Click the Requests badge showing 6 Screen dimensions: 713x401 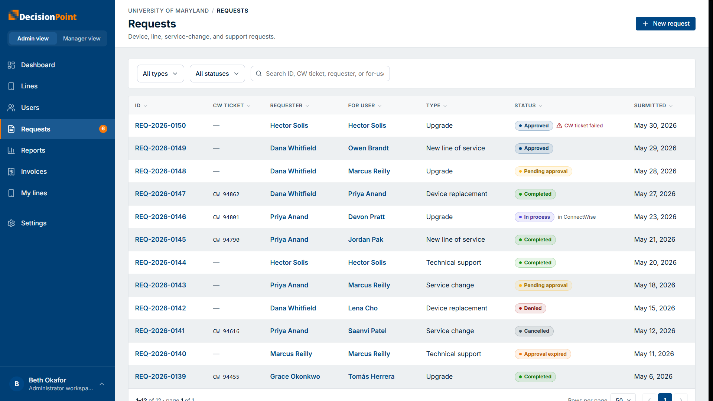pos(103,129)
